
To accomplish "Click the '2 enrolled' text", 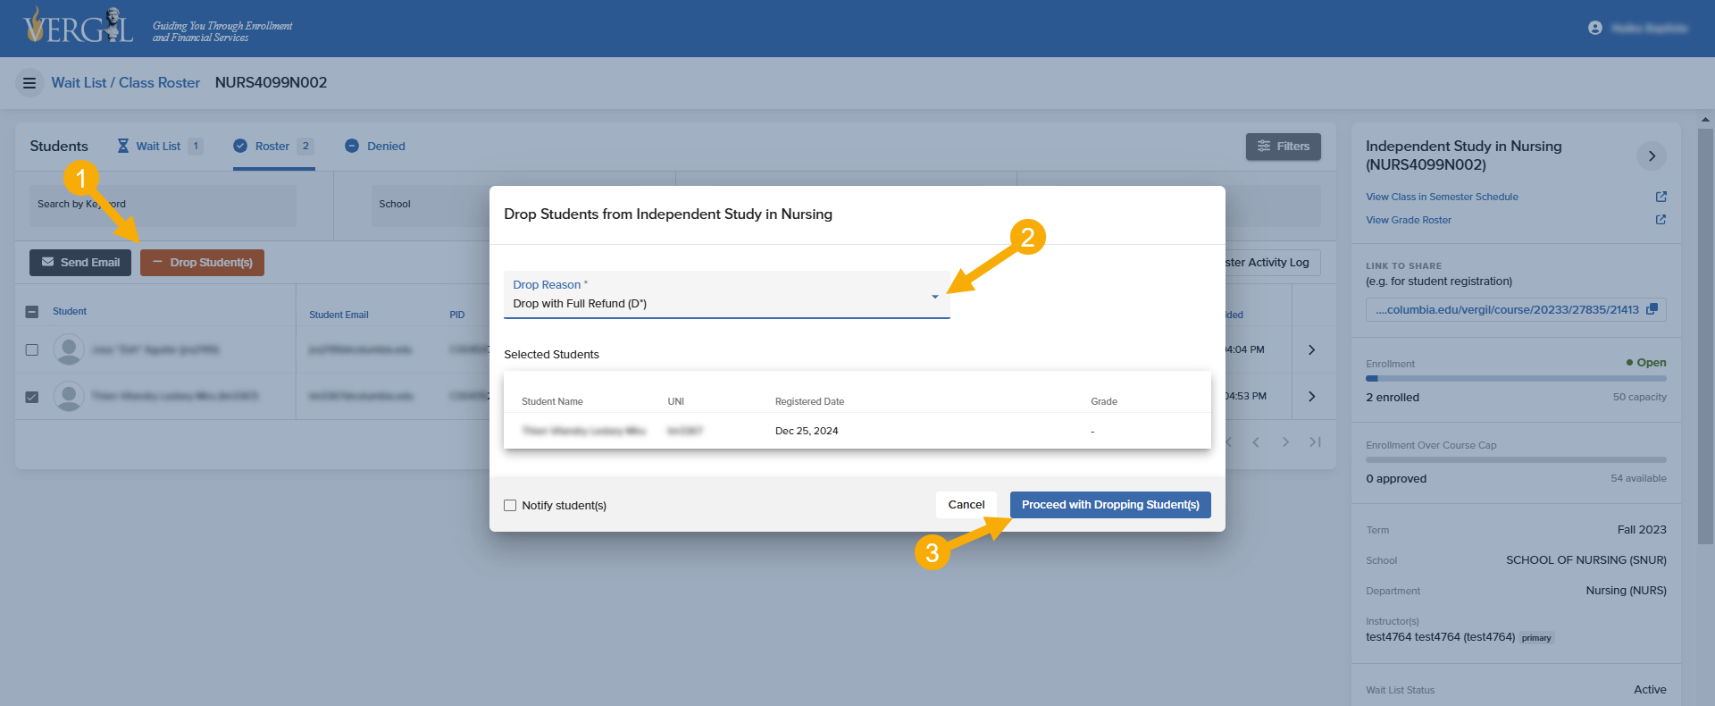I will point(1393,398).
